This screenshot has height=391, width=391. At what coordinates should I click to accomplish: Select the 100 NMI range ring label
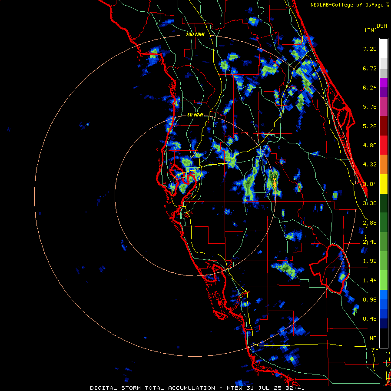(x=195, y=34)
